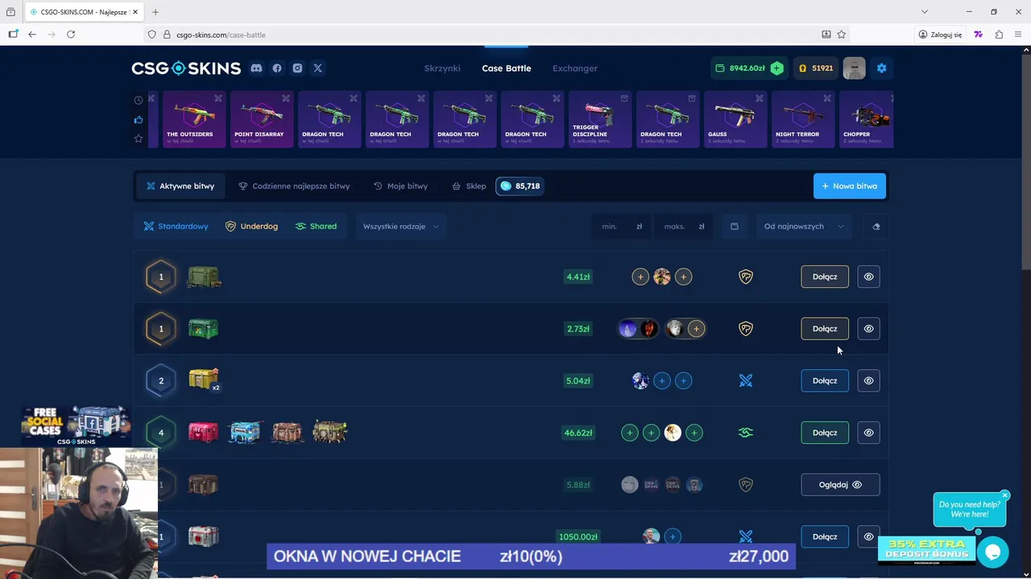1031x579 pixels.
Task: Click the browser reload icon
Action: pos(71,35)
